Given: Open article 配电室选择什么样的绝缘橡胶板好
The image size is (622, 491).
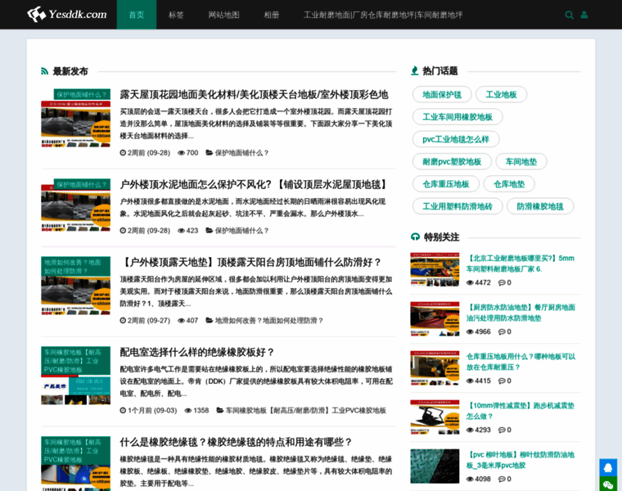Looking at the screenshot, I should pyautogui.click(x=197, y=352).
